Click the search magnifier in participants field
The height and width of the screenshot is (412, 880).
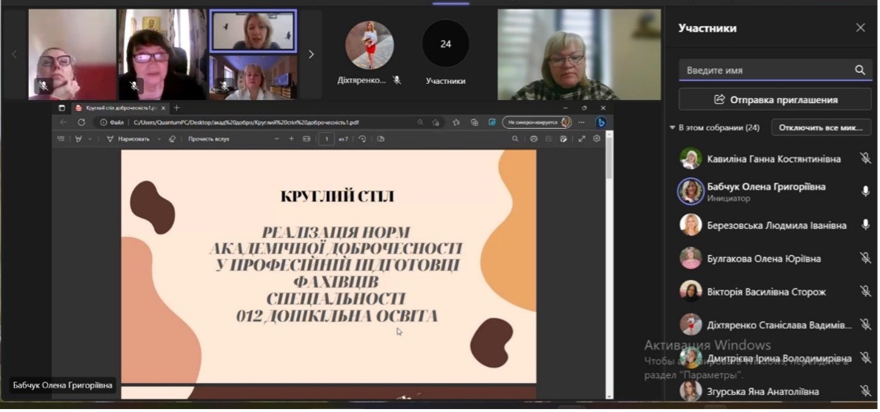coord(859,70)
